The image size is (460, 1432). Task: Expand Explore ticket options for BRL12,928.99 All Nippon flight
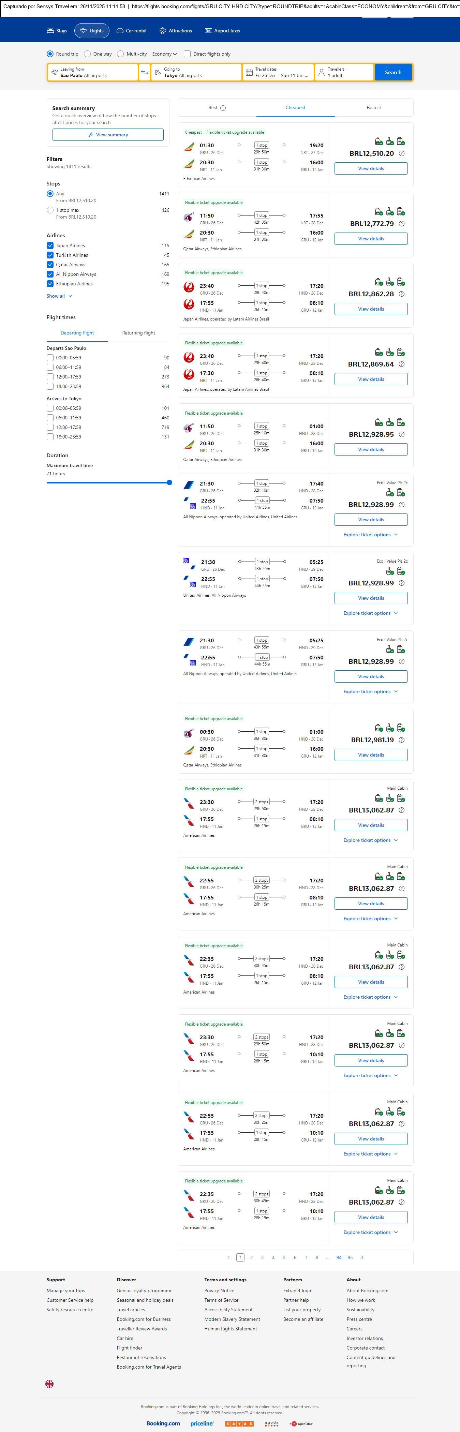pos(370,535)
